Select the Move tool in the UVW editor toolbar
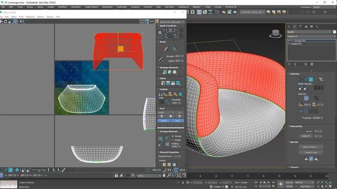 1,22
